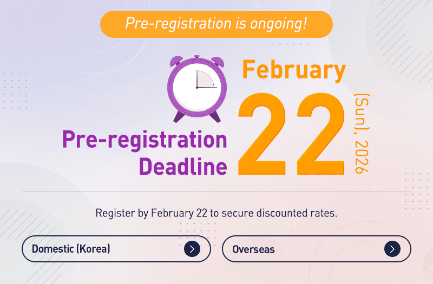Click the arrow icon beside Domestic (Korea)

192,249
